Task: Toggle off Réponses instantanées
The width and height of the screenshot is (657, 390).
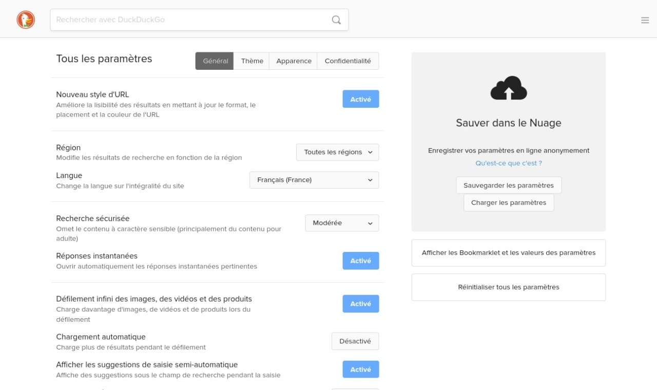Action: point(360,261)
